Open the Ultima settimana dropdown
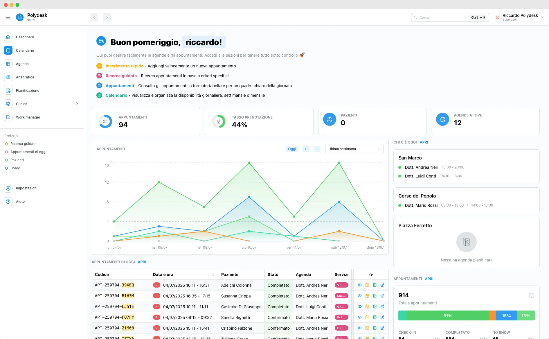 pos(354,149)
